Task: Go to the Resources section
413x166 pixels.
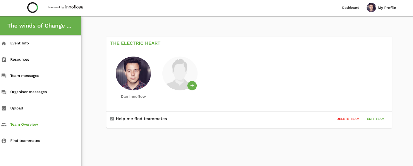Action: pyautogui.click(x=20, y=59)
